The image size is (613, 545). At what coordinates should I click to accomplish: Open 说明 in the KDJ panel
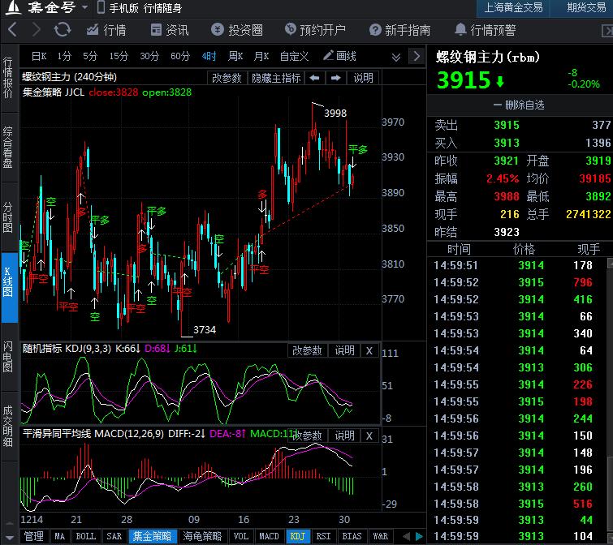pos(344,350)
